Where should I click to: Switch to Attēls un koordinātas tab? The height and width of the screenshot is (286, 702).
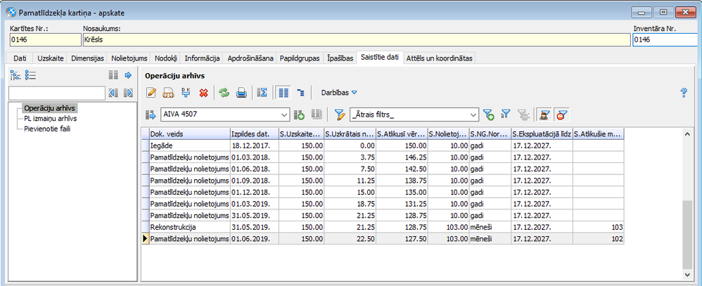pos(439,58)
